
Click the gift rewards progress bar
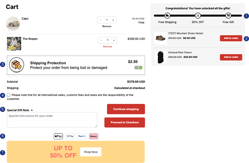pos(198,15)
